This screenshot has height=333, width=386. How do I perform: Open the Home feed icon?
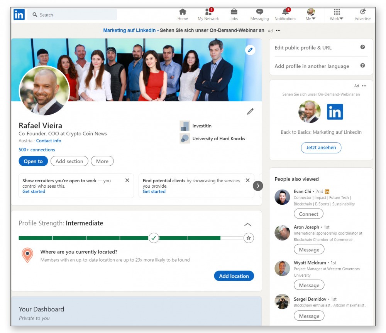pos(183,12)
